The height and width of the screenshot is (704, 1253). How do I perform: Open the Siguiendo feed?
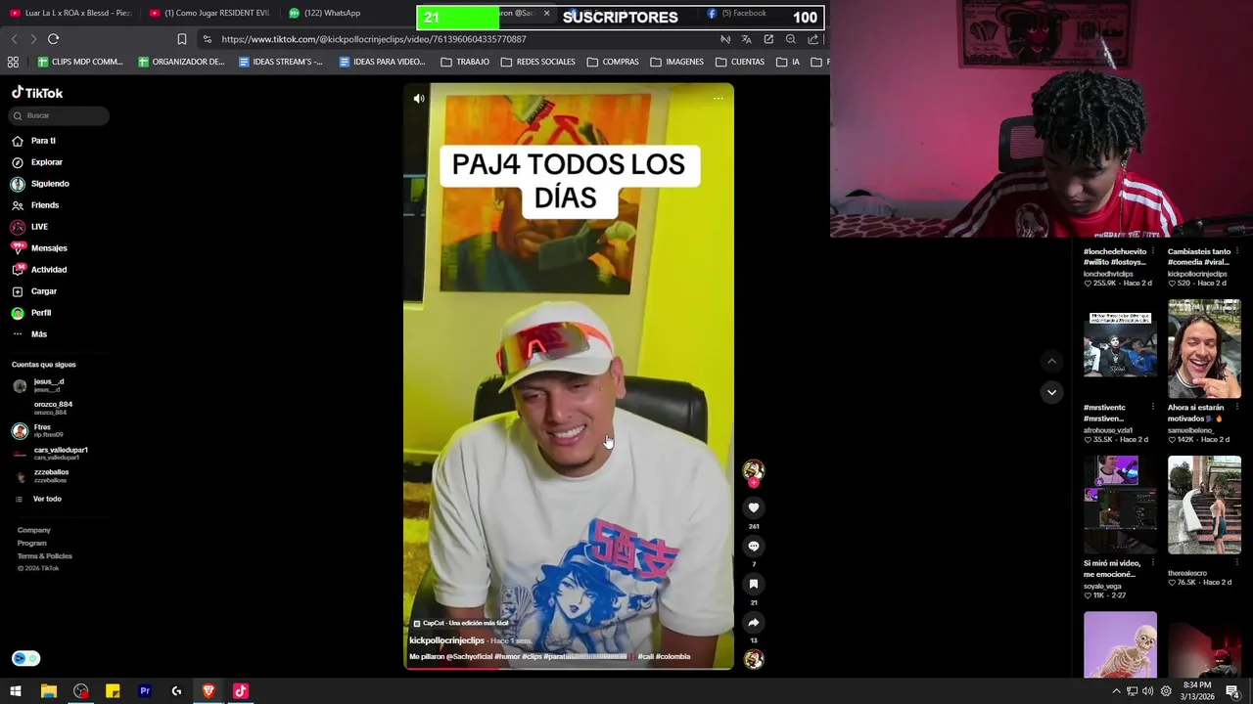(x=40, y=184)
